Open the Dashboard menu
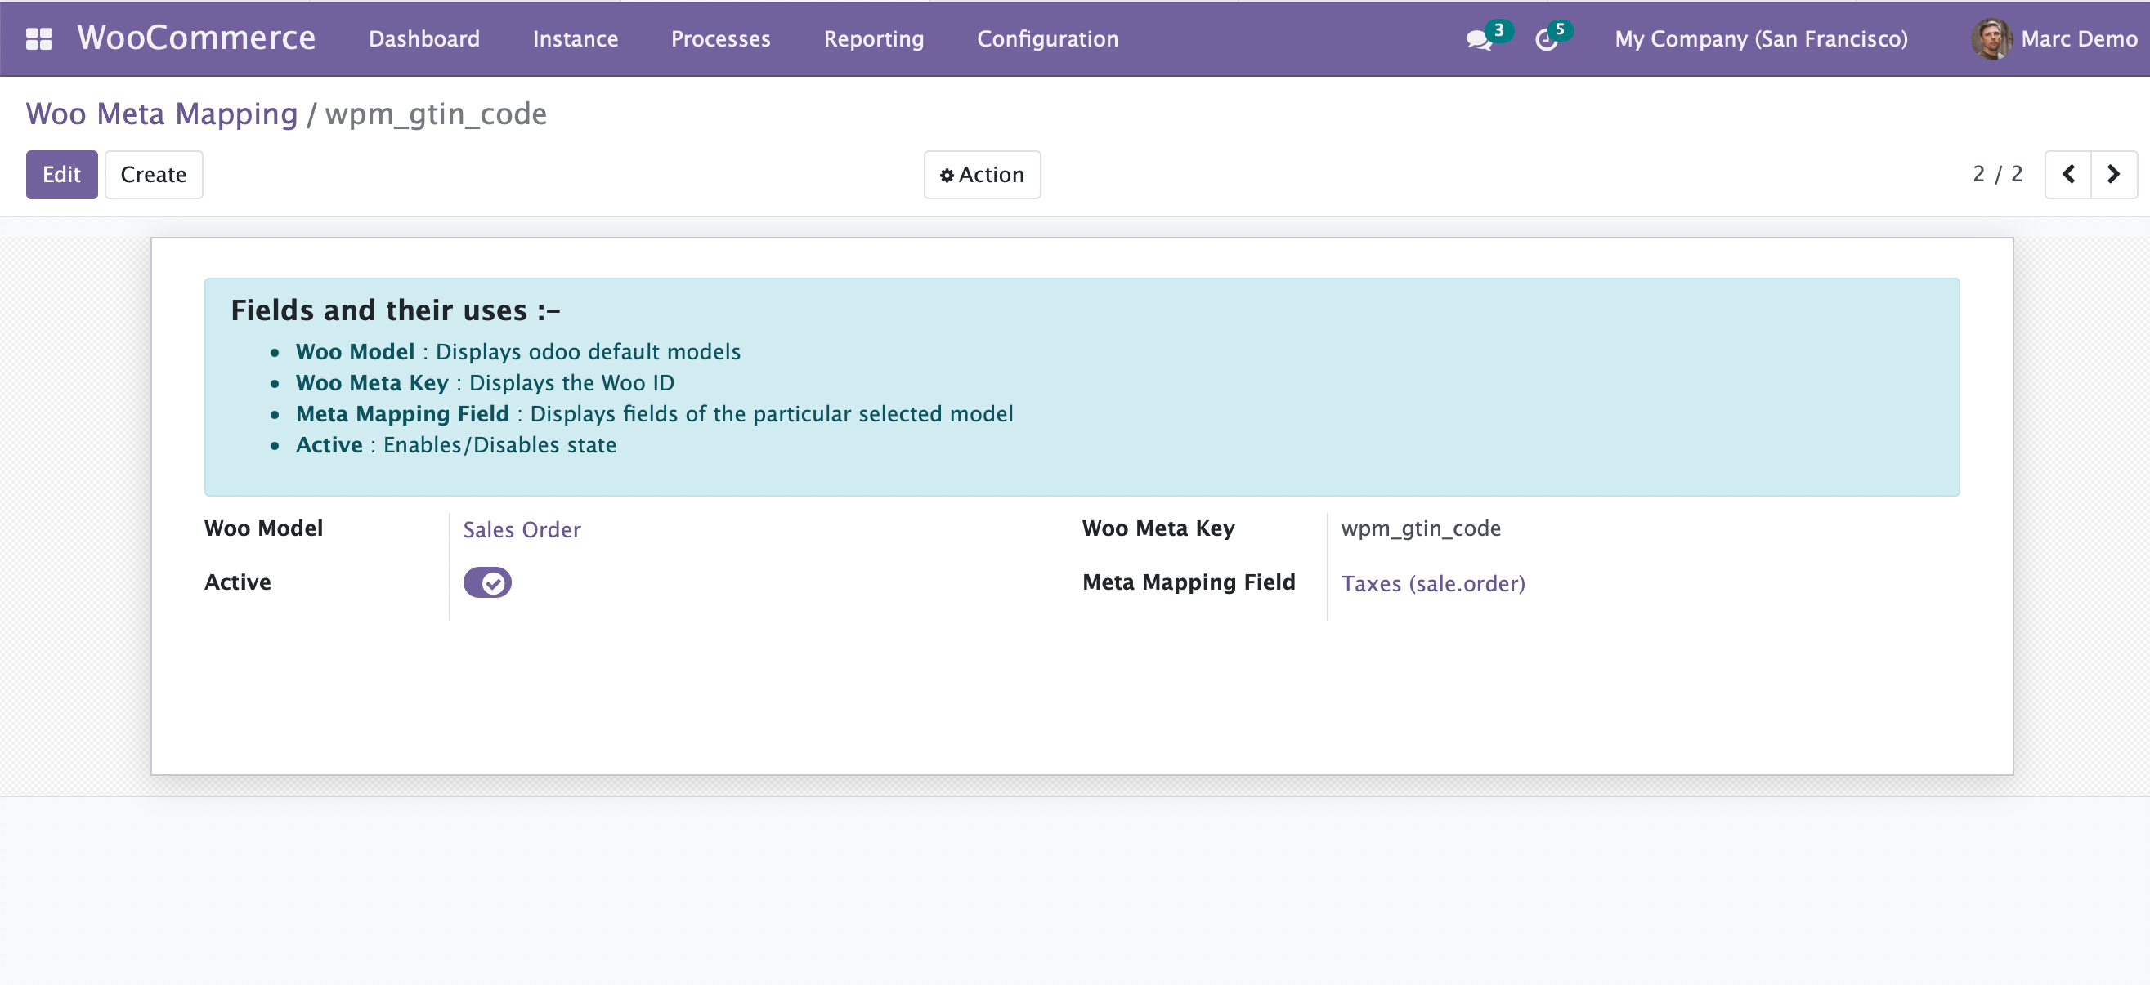Image resolution: width=2150 pixels, height=985 pixels. [424, 38]
